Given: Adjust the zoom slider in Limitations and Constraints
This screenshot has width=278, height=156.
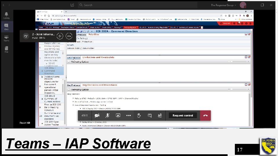Looking at the screenshot, I should click(x=238, y=62).
